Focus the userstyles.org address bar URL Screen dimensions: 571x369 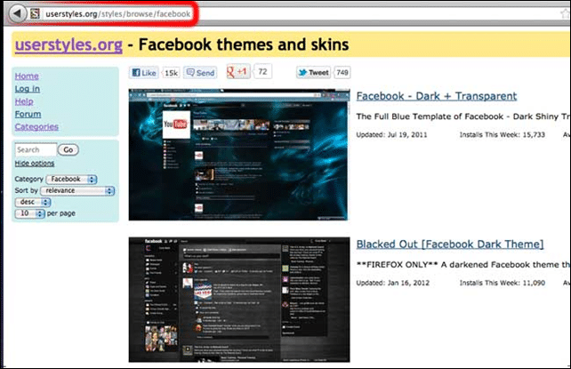(117, 14)
